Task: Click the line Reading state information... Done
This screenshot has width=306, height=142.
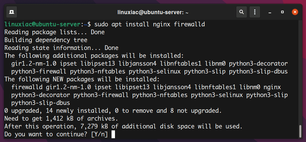Action: pos(61,48)
